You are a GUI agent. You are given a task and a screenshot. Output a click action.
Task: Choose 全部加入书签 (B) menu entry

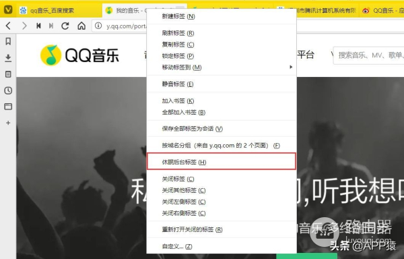[222, 112]
